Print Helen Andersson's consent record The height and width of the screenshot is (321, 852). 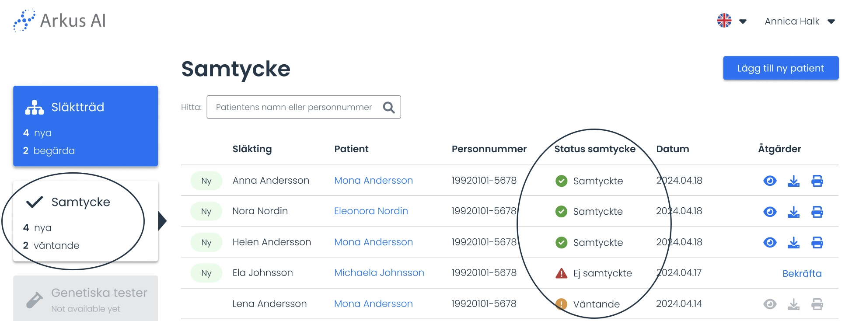pos(817,243)
